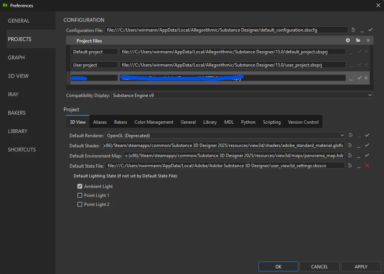Enable Point Light 2
The image size is (384, 274).
pyautogui.click(x=80, y=204)
